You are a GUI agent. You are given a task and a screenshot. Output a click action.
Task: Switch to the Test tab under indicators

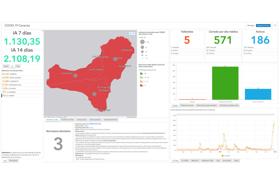coord(18,66)
